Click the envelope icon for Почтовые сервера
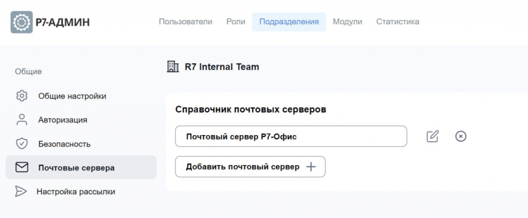Image resolution: width=528 pixels, height=218 pixels. (x=22, y=167)
